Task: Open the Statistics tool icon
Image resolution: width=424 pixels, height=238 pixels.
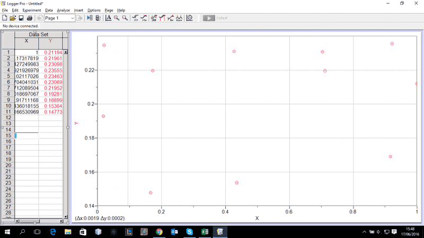Action: pos(153,18)
